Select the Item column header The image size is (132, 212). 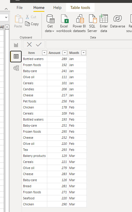tap(31, 53)
